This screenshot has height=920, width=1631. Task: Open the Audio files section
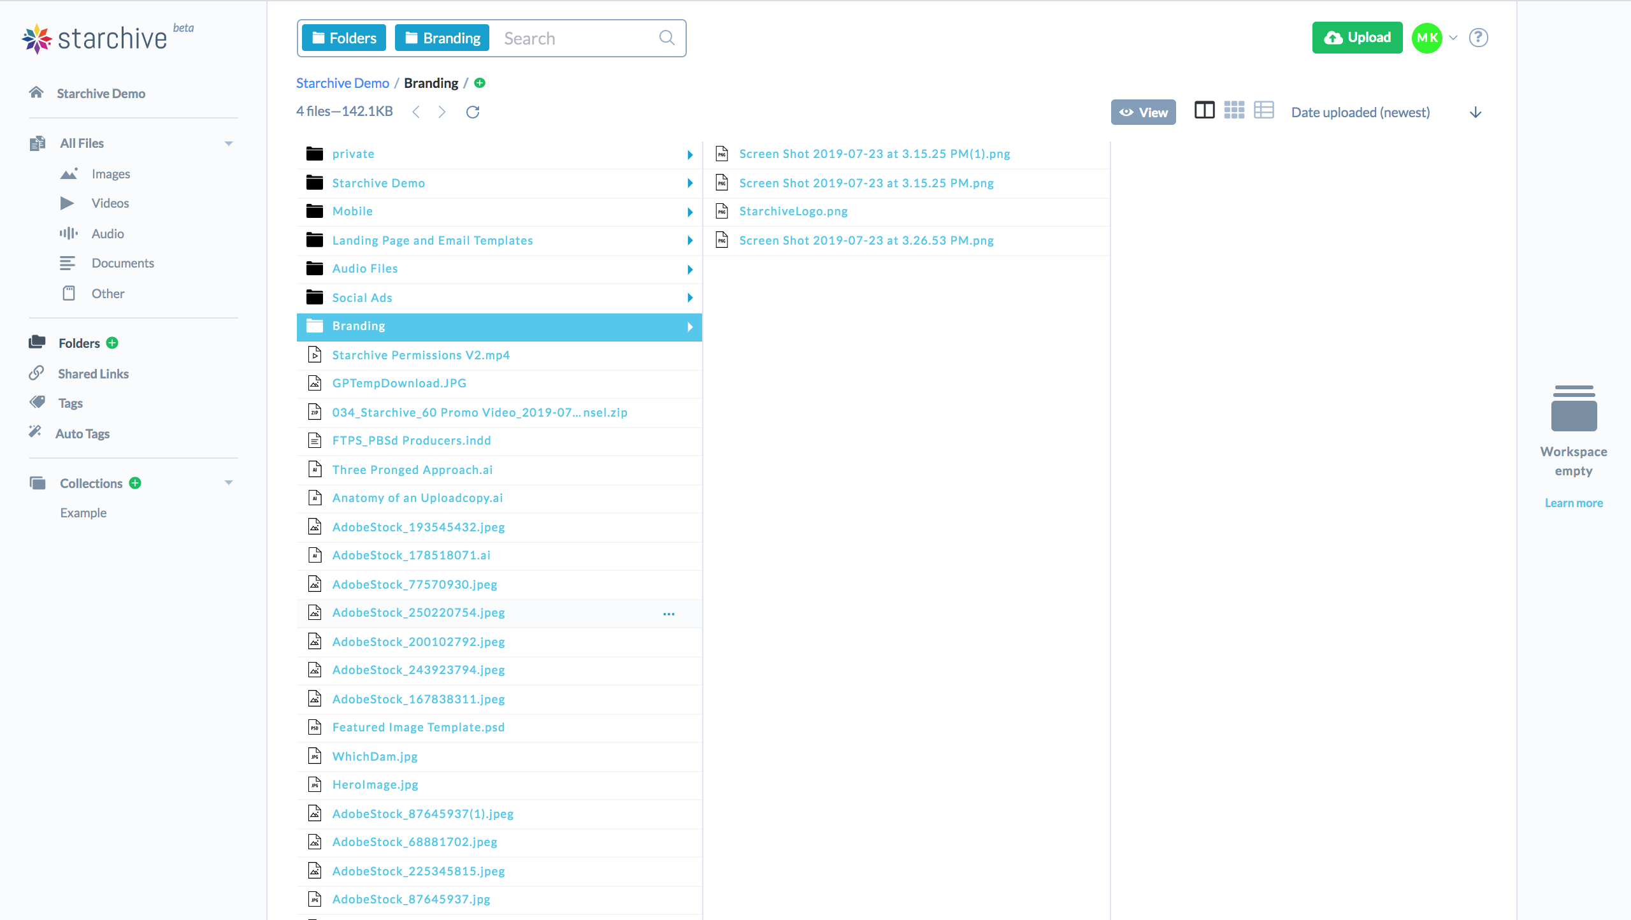(x=107, y=233)
